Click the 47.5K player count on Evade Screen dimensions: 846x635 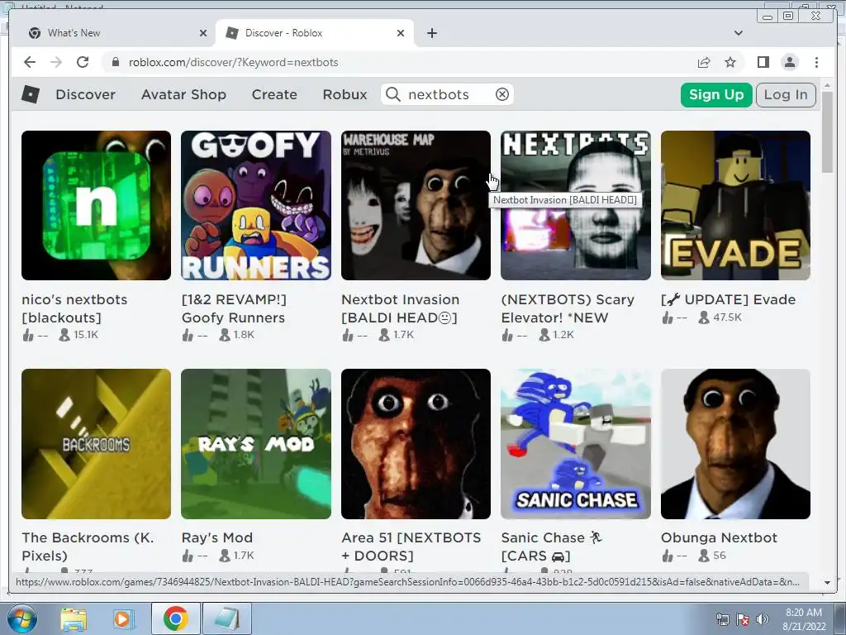[727, 317]
